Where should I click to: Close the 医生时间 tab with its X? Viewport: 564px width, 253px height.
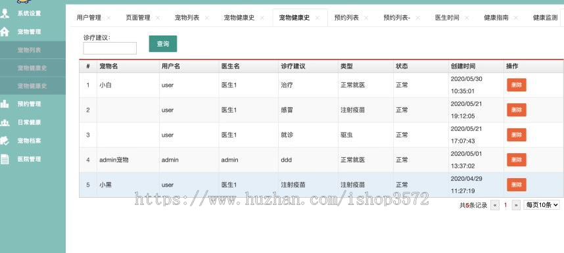467,18
